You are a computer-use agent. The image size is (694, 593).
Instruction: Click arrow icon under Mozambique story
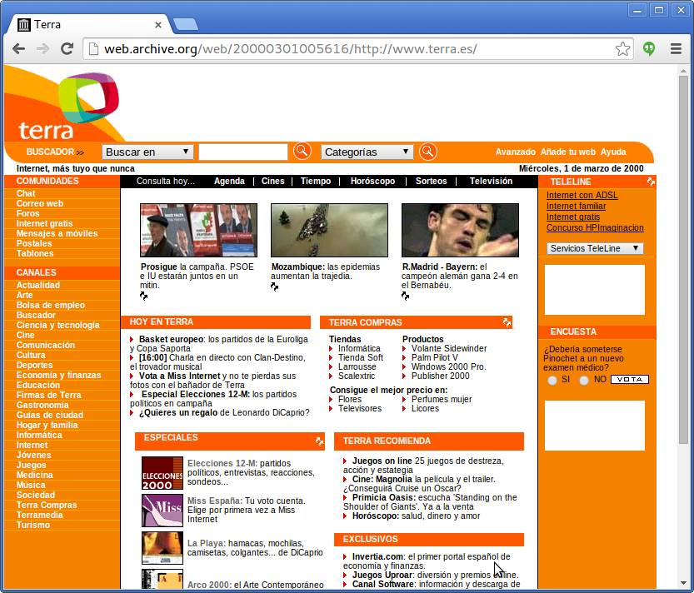274,287
